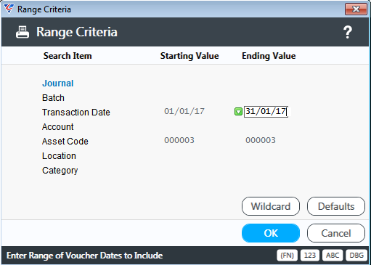The height and width of the screenshot is (265, 371).
Task: Click the DBG debug indicator
Action: pos(356,256)
